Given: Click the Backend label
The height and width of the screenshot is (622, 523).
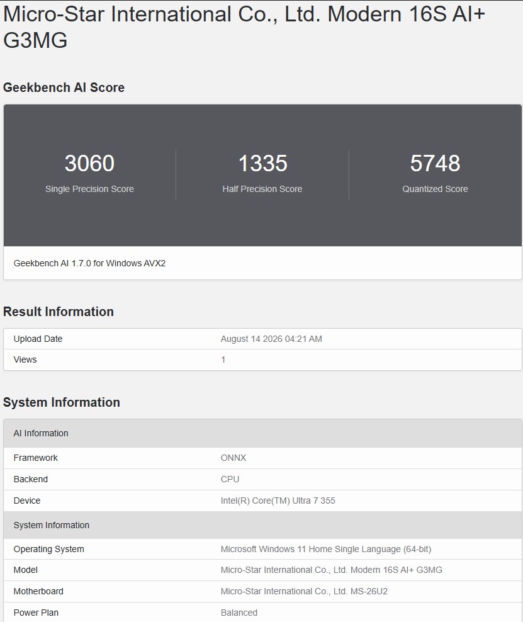Looking at the screenshot, I should pyautogui.click(x=31, y=479).
